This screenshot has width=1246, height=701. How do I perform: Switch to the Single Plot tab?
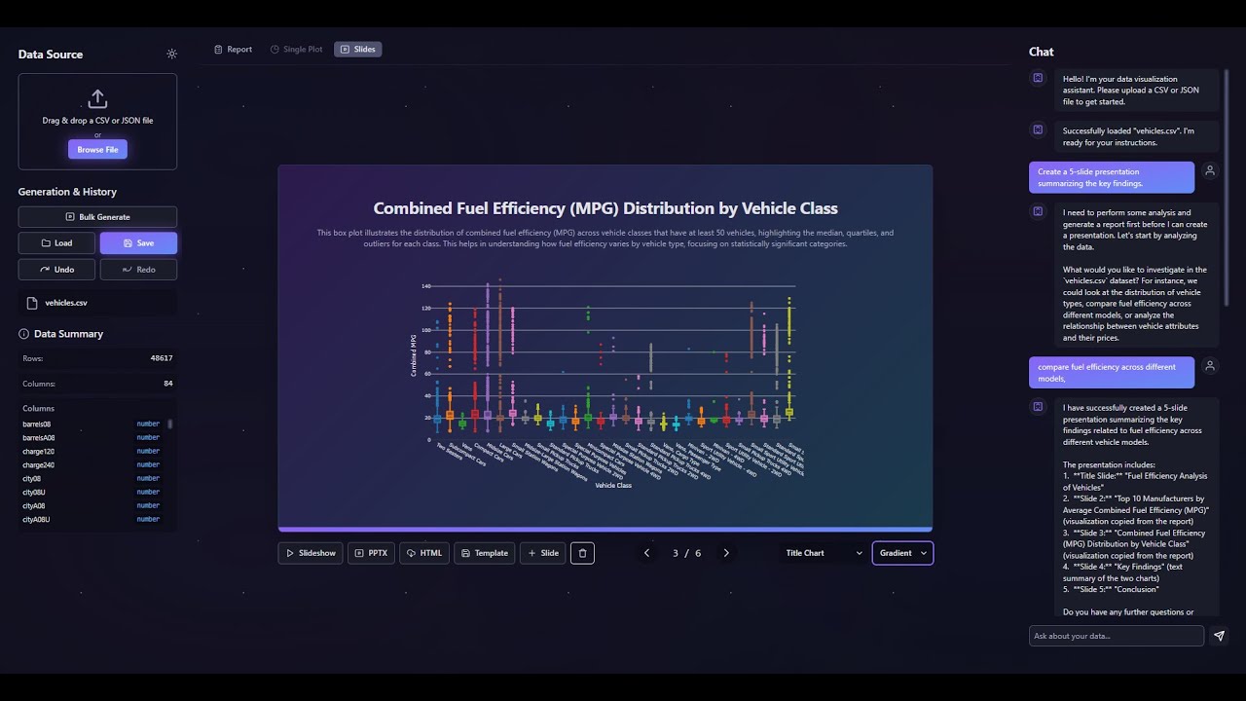click(x=296, y=50)
